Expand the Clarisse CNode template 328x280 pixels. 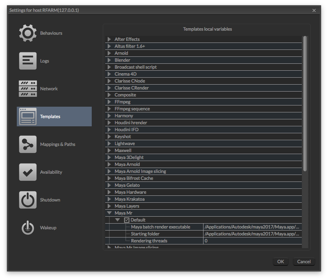[x=109, y=81]
